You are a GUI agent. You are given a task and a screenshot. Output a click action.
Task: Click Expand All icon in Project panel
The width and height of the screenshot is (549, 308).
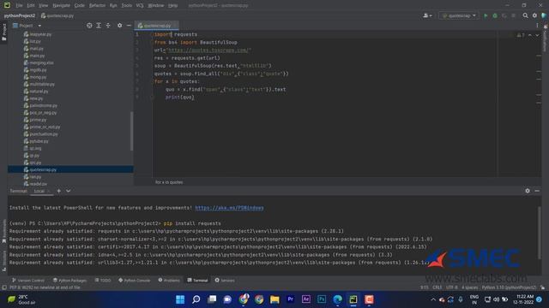[99, 26]
